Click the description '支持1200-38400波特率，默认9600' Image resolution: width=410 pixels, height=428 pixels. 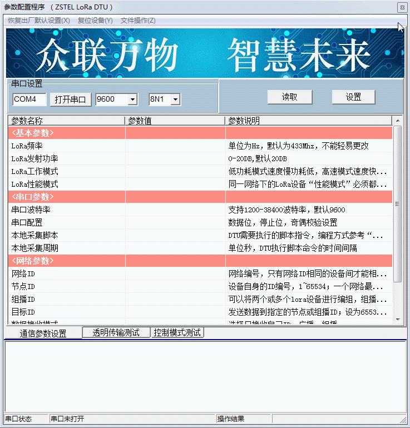click(x=286, y=210)
